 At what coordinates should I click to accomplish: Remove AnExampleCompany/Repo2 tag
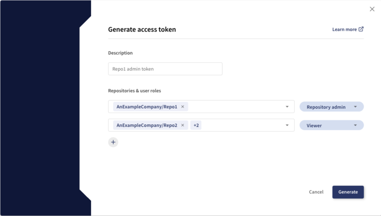point(183,125)
